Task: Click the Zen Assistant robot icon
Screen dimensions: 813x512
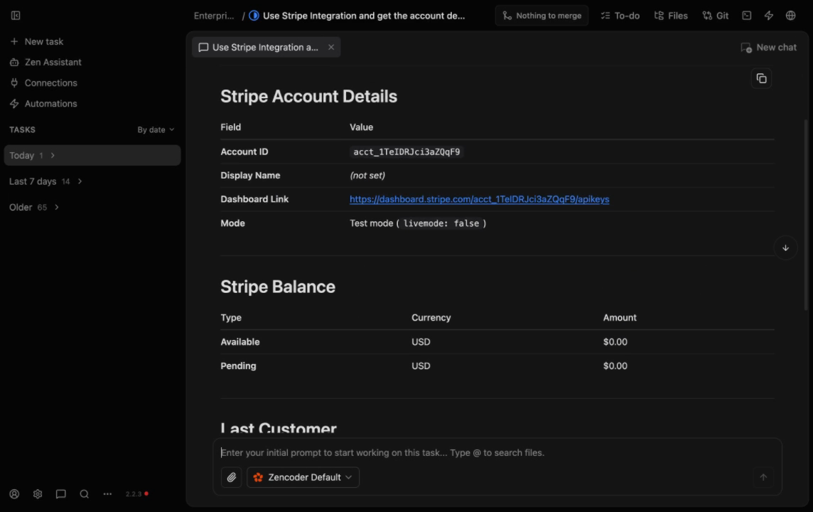Action: [x=14, y=63]
